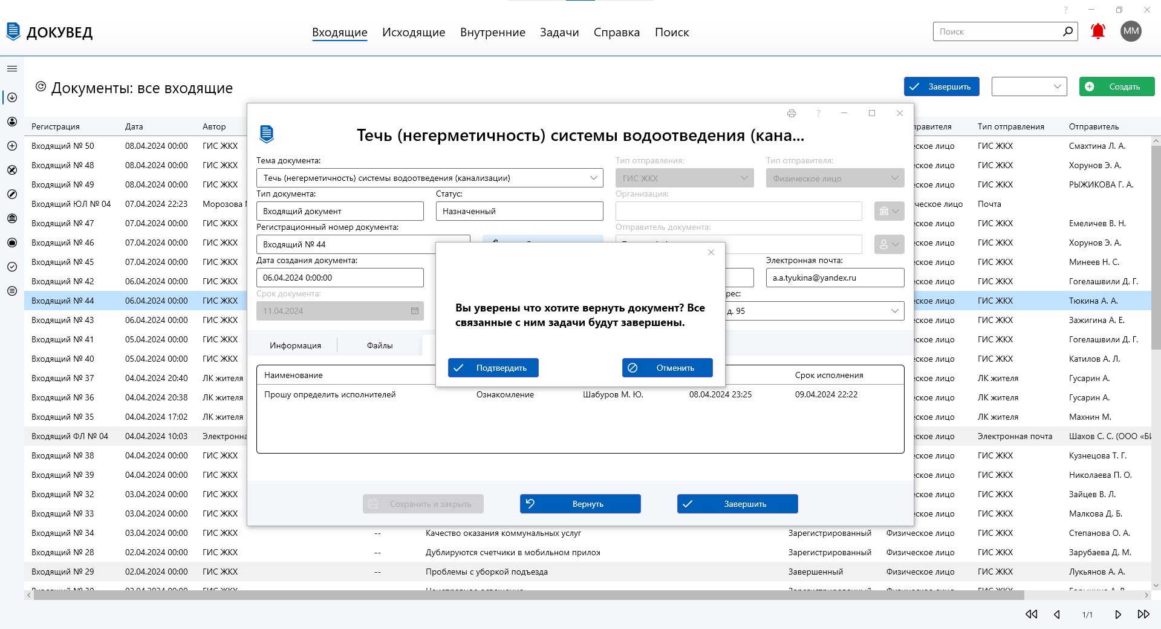Click the crossed-circle sidebar icon
This screenshot has height=629, width=1161.
click(x=12, y=170)
